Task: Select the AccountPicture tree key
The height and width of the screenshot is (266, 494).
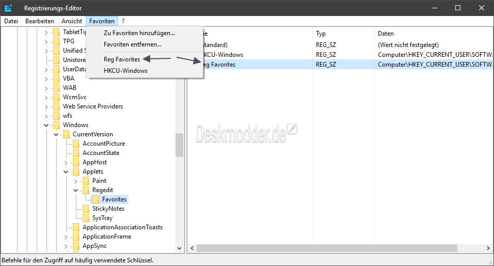Action: [x=104, y=144]
